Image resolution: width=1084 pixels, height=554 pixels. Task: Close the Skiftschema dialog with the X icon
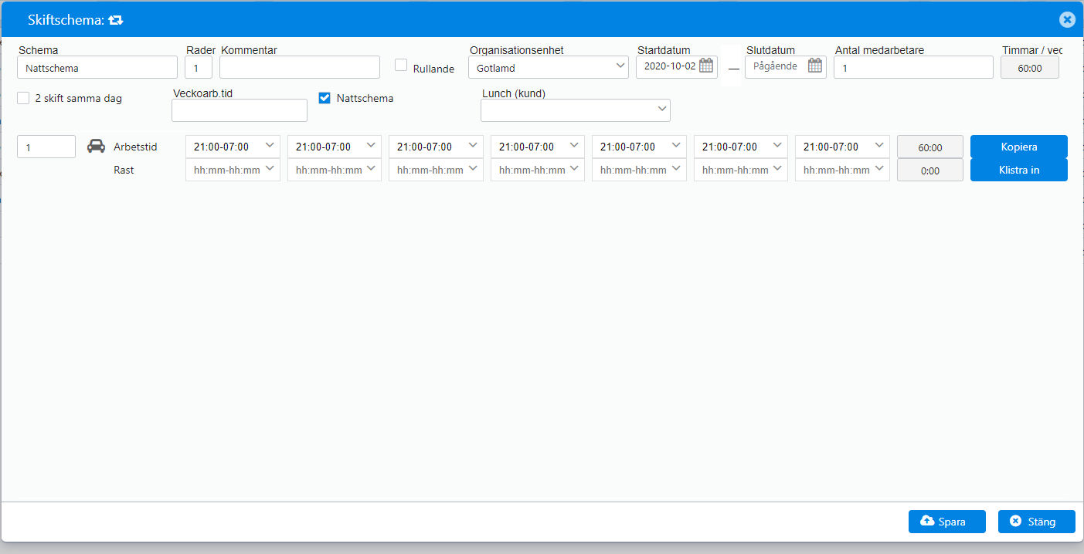click(x=1067, y=20)
